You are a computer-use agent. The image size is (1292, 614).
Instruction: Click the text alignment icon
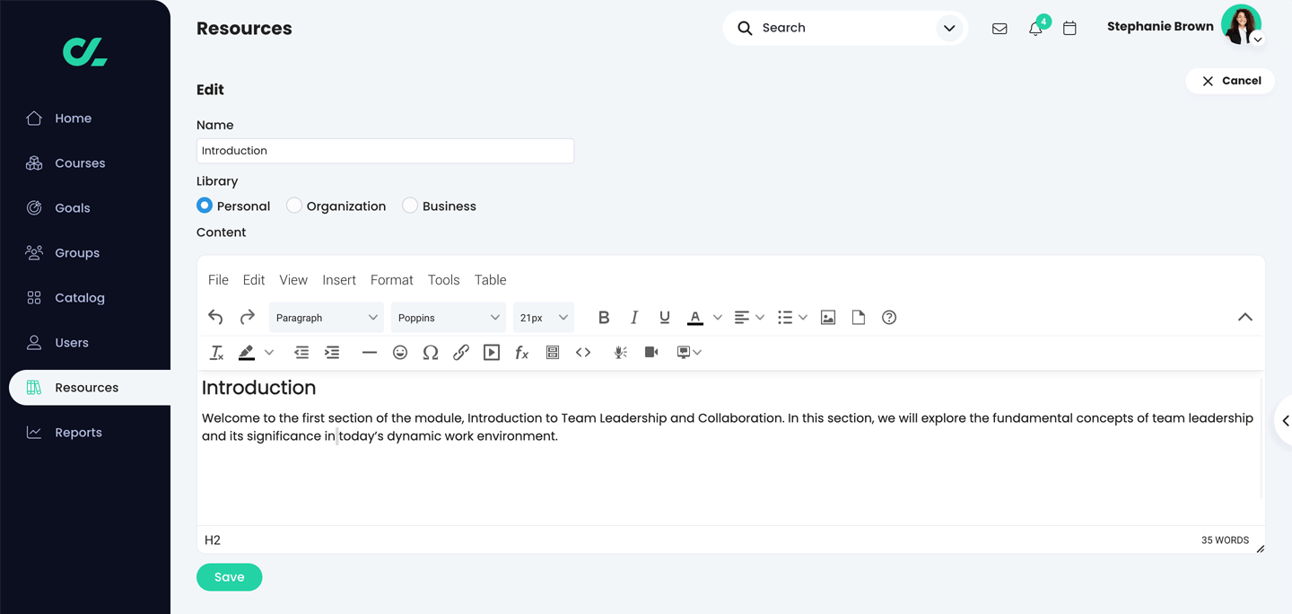click(742, 318)
